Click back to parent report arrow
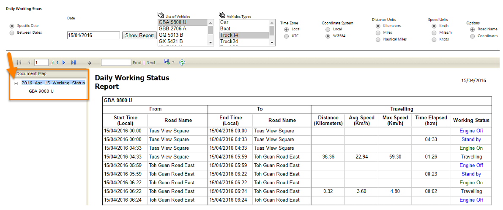The image size is (503, 210). pyautogui.click(x=89, y=62)
